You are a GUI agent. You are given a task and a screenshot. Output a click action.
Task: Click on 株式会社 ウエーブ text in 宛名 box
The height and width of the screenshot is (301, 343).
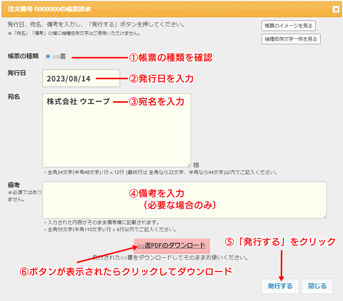(78, 102)
